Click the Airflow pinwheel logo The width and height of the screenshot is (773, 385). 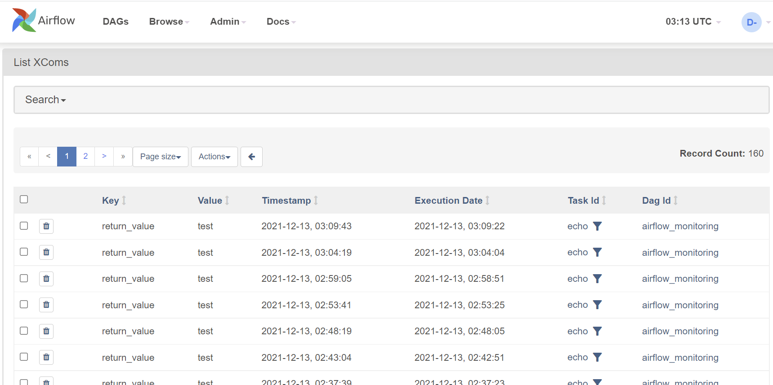[x=24, y=20]
